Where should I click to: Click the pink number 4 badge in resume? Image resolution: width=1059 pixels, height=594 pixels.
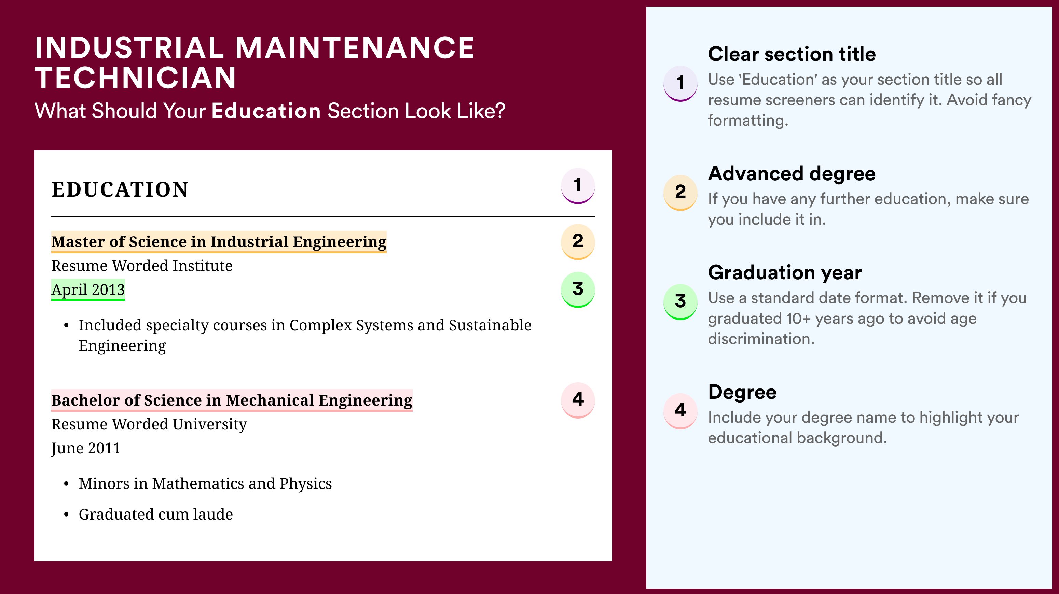click(x=578, y=400)
